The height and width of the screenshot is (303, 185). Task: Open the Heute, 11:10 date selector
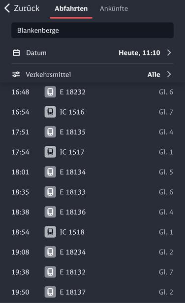[139, 53]
